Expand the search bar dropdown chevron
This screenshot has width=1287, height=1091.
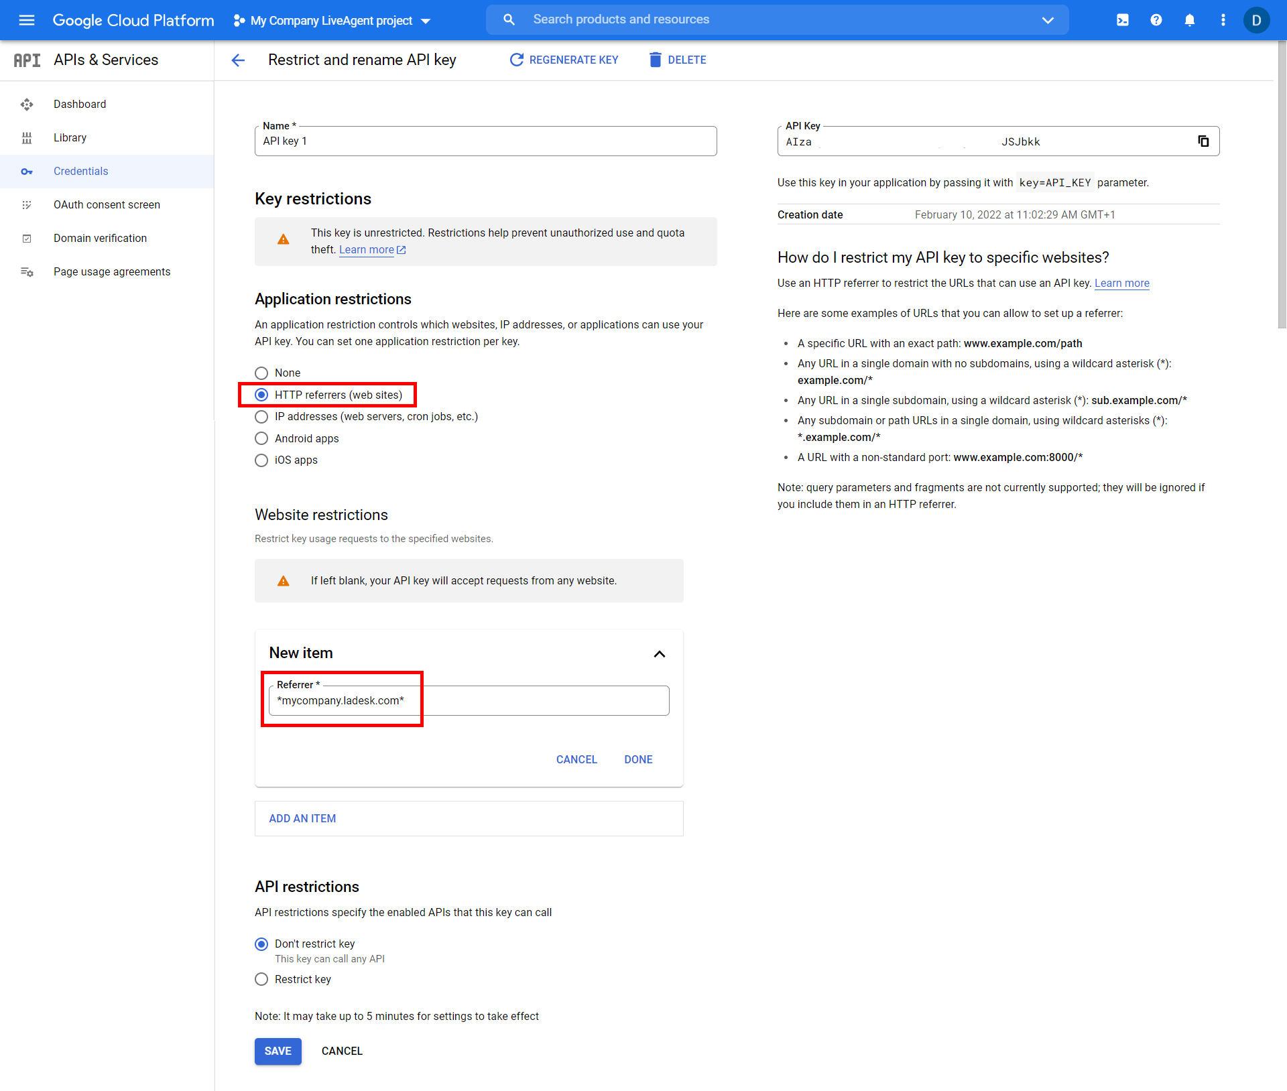[1048, 20]
